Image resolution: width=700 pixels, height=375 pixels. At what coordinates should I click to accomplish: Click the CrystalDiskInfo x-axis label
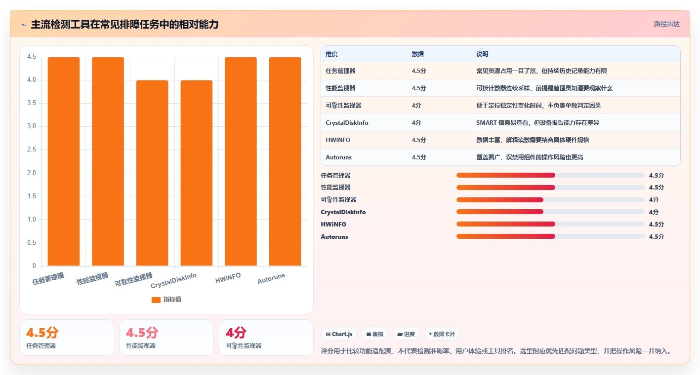click(174, 281)
